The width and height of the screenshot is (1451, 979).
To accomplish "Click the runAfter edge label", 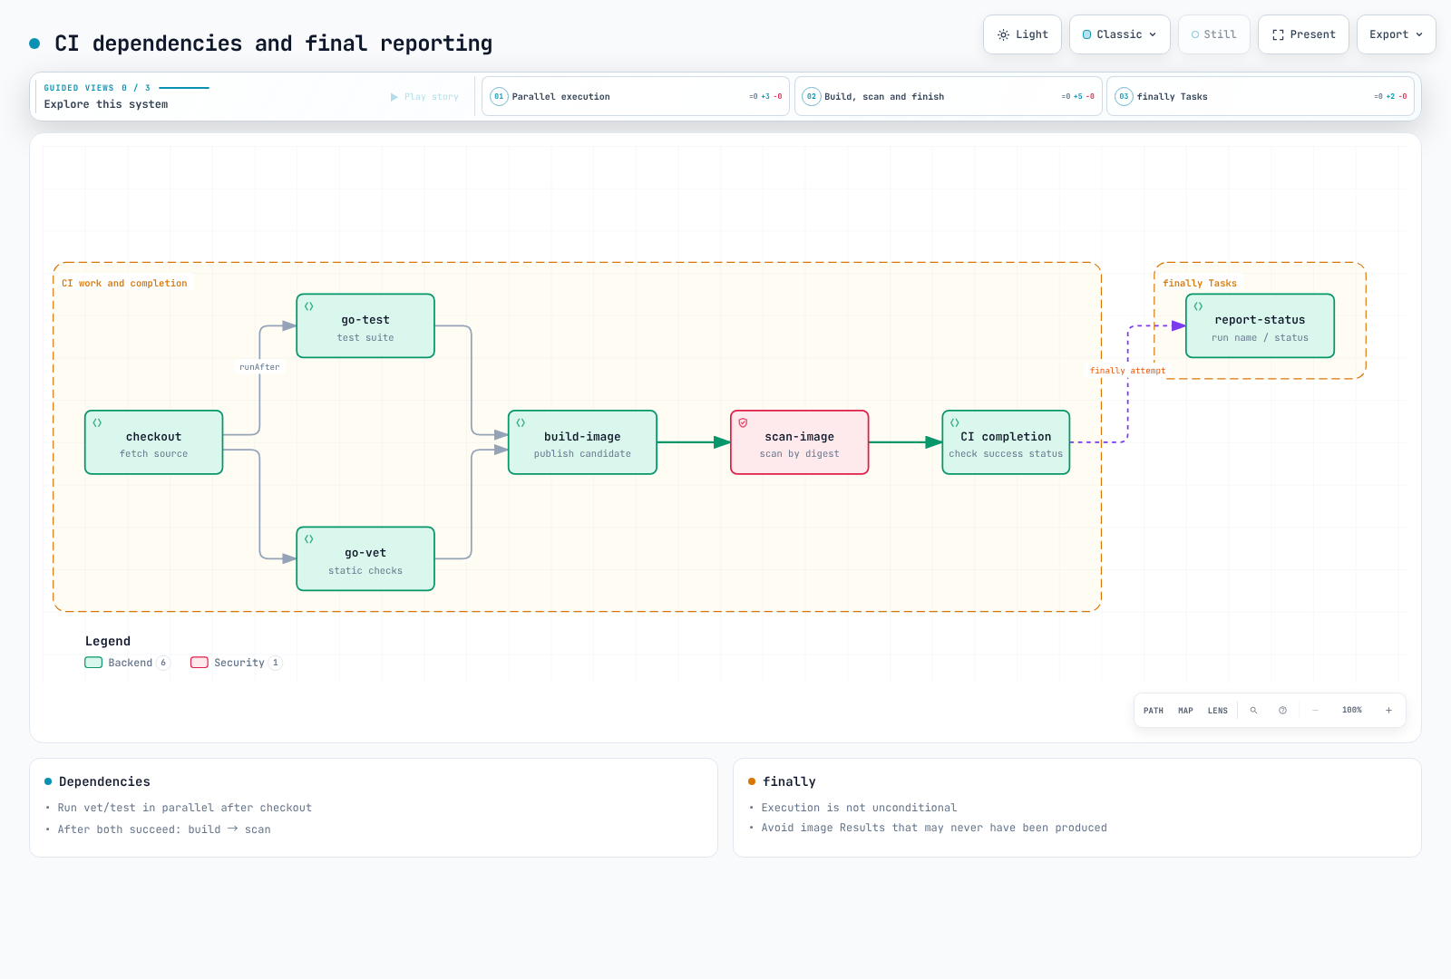I will tap(259, 367).
